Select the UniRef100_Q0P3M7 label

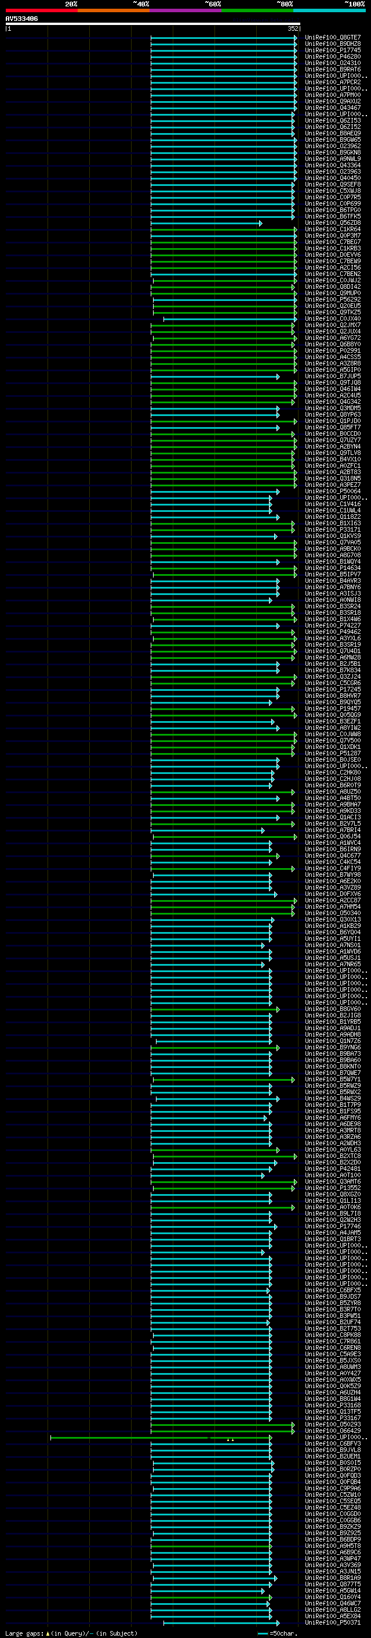(x=333, y=236)
